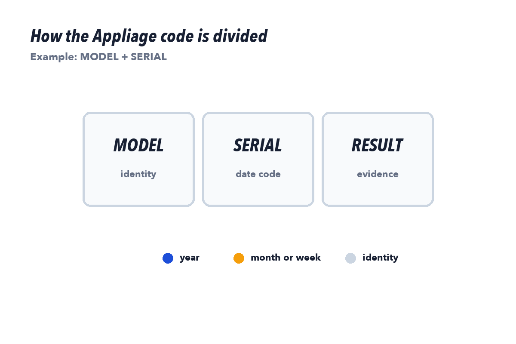Click the plus sign in the subtitle
Viewport: 516px width, 344px height.
click(124, 57)
